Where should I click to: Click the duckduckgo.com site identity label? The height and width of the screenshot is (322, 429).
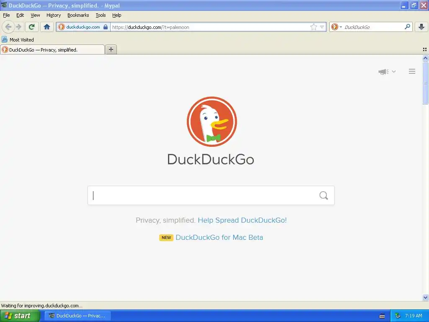click(x=83, y=27)
